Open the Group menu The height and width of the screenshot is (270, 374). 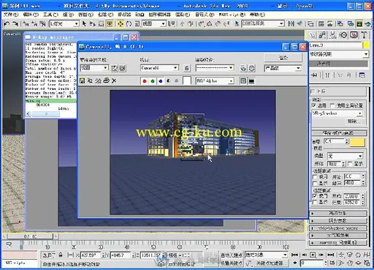68,15
